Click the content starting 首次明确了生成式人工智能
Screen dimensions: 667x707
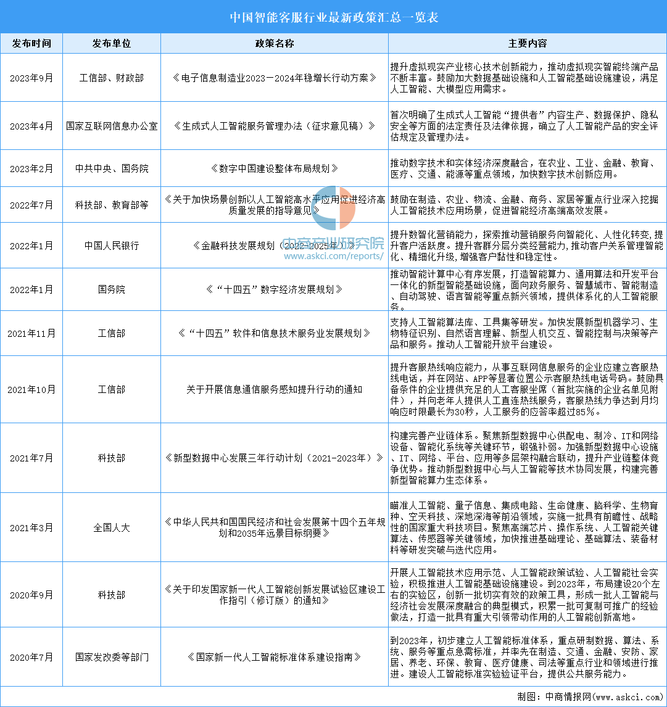524,126
